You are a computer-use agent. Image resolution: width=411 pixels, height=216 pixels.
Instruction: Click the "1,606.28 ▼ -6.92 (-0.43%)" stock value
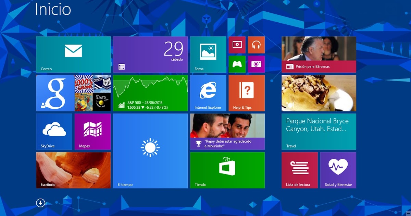pyautogui.click(x=148, y=107)
